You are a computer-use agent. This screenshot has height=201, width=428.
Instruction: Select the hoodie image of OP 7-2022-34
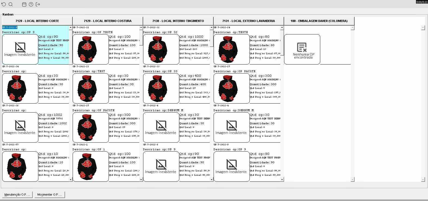[20, 88]
